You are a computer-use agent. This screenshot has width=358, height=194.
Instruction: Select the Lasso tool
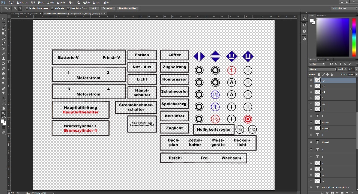(x=3, y=29)
